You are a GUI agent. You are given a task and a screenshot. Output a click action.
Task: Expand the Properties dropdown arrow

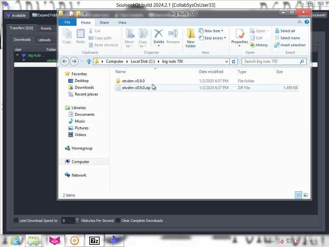coord(239,46)
